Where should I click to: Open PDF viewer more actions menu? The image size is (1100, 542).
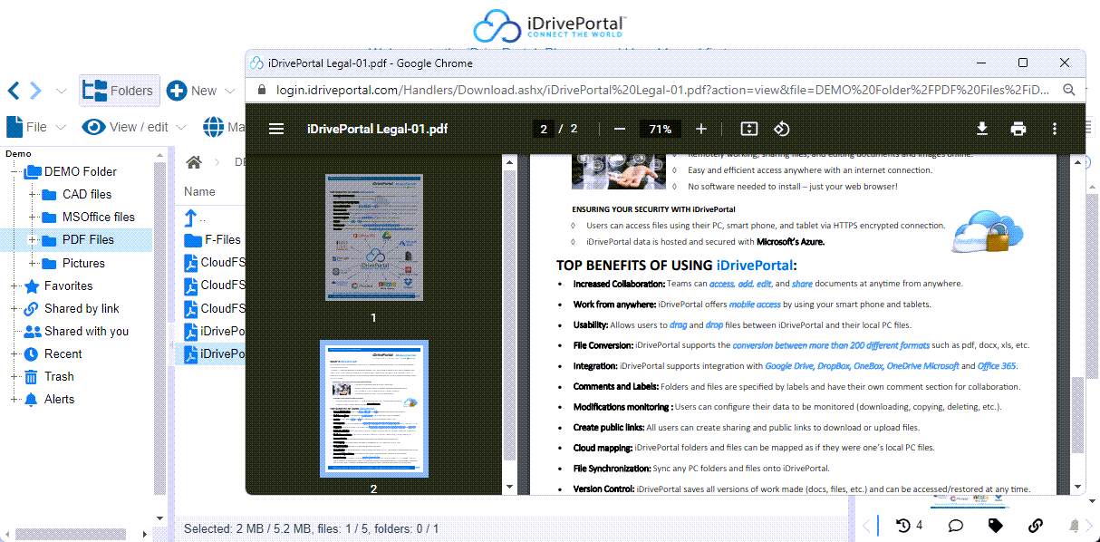click(x=1054, y=129)
